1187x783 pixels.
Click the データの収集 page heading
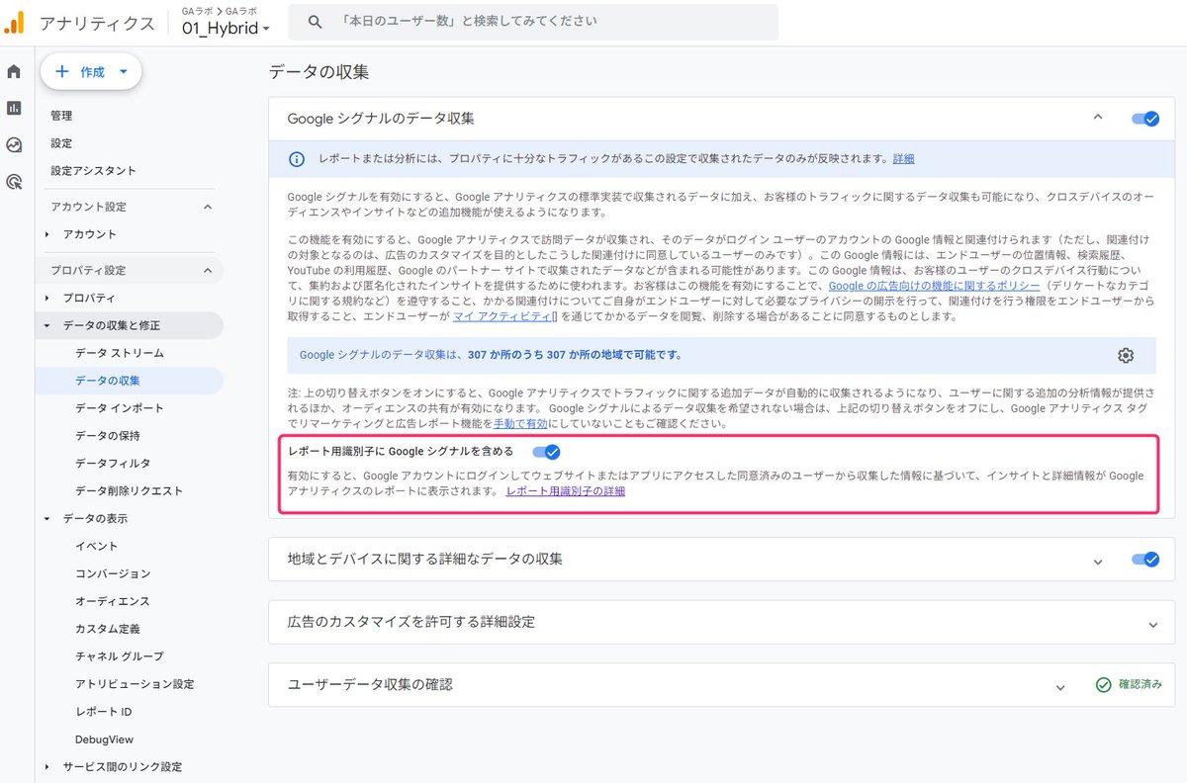(319, 72)
